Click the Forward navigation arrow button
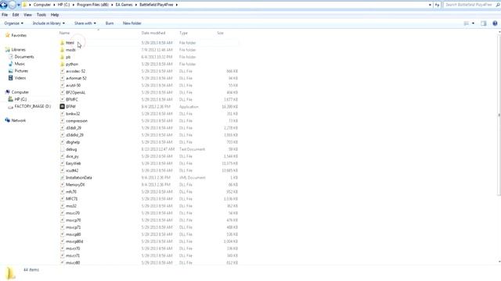501x281 pixels. [13, 5]
